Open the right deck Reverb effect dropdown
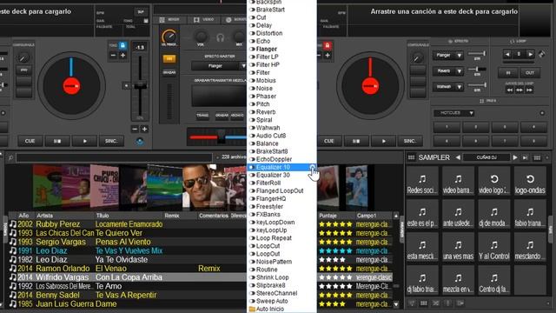The image size is (556, 313). coord(448,71)
